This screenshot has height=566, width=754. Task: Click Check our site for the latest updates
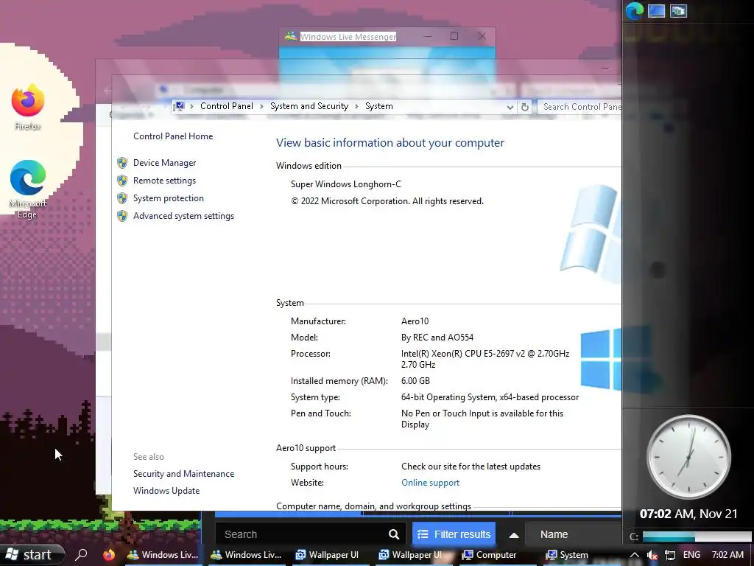tap(471, 467)
